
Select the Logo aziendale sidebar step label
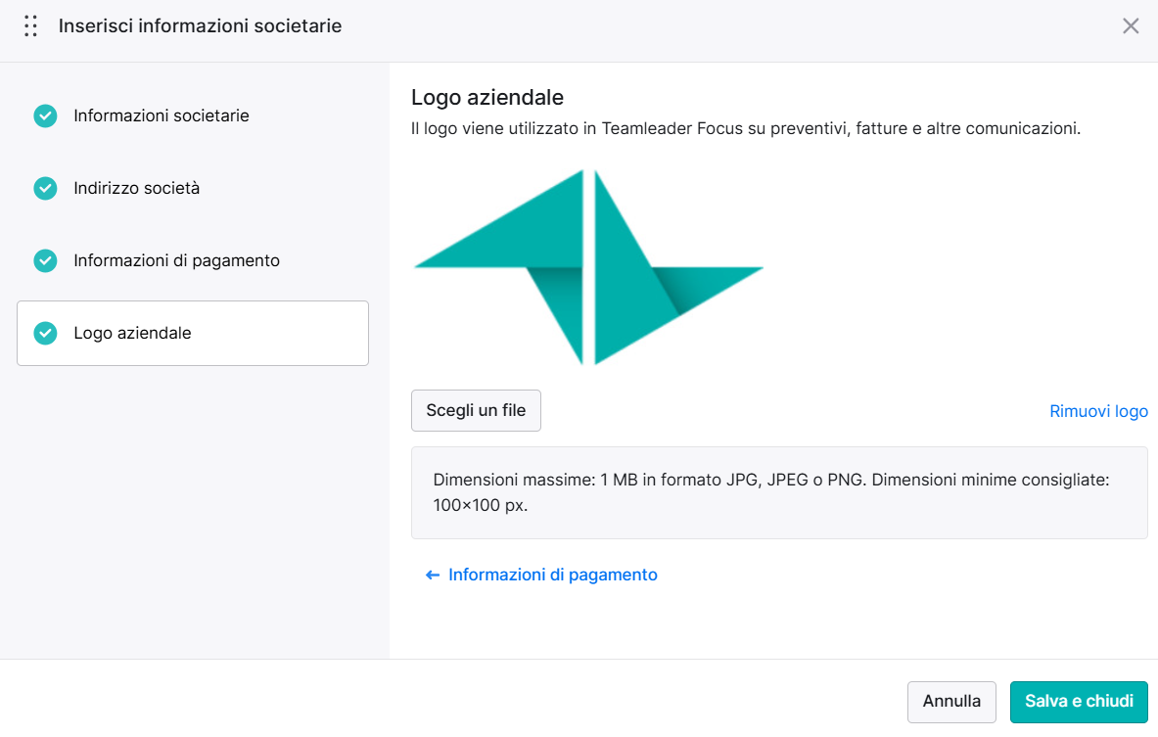(132, 333)
